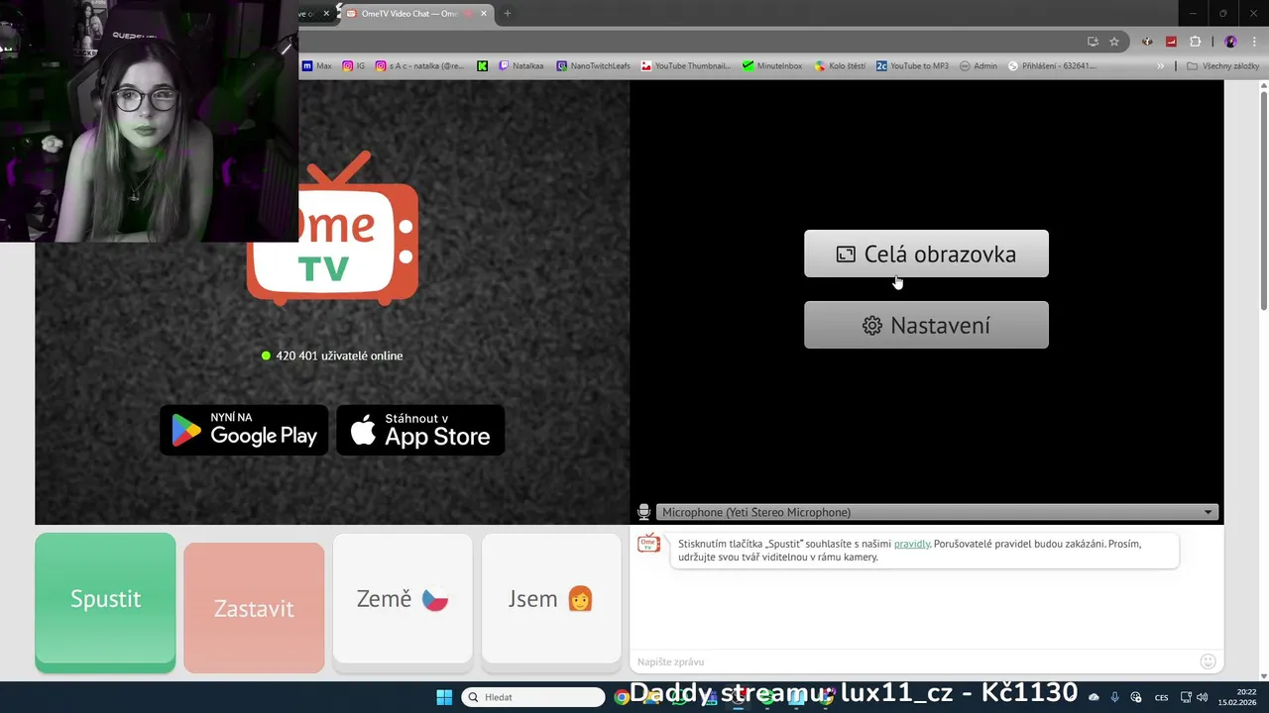Open the taskbar clock and date
This screenshot has width=1269, height=713.
[x=1238, y=697]
